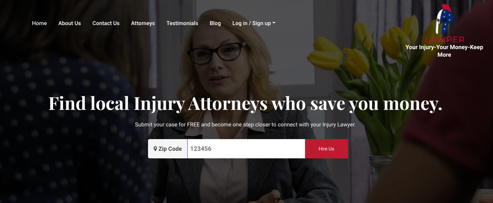Click the Zip Code label box
Screen dimensions: 493x203
click(x=168, y=149)
